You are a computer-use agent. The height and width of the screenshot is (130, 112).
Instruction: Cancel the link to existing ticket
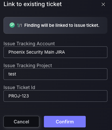pyautogui.click(x=21, y=122)
